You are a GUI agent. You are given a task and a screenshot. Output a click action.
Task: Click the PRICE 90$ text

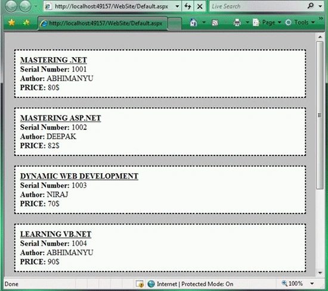tap(40, 262)
